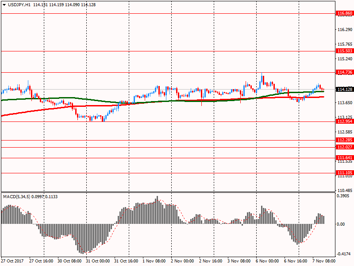
Task: Click the 115.240 price scale value
Action: 345,59
